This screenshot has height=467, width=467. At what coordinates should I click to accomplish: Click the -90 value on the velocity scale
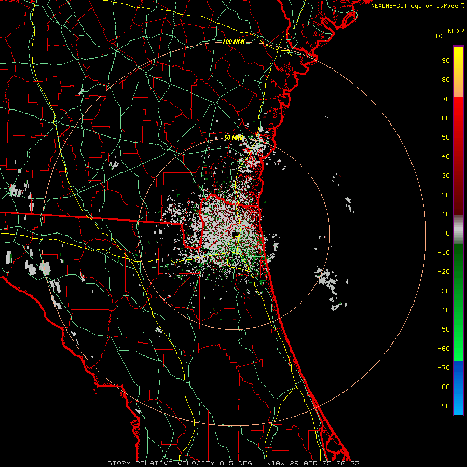(x=444, y=406)
